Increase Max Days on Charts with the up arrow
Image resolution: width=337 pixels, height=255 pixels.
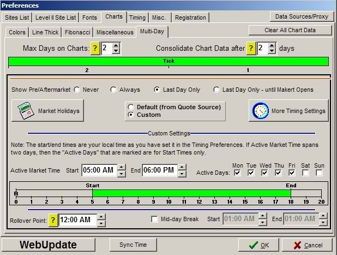pyautogui.click(x=116, y=45)
